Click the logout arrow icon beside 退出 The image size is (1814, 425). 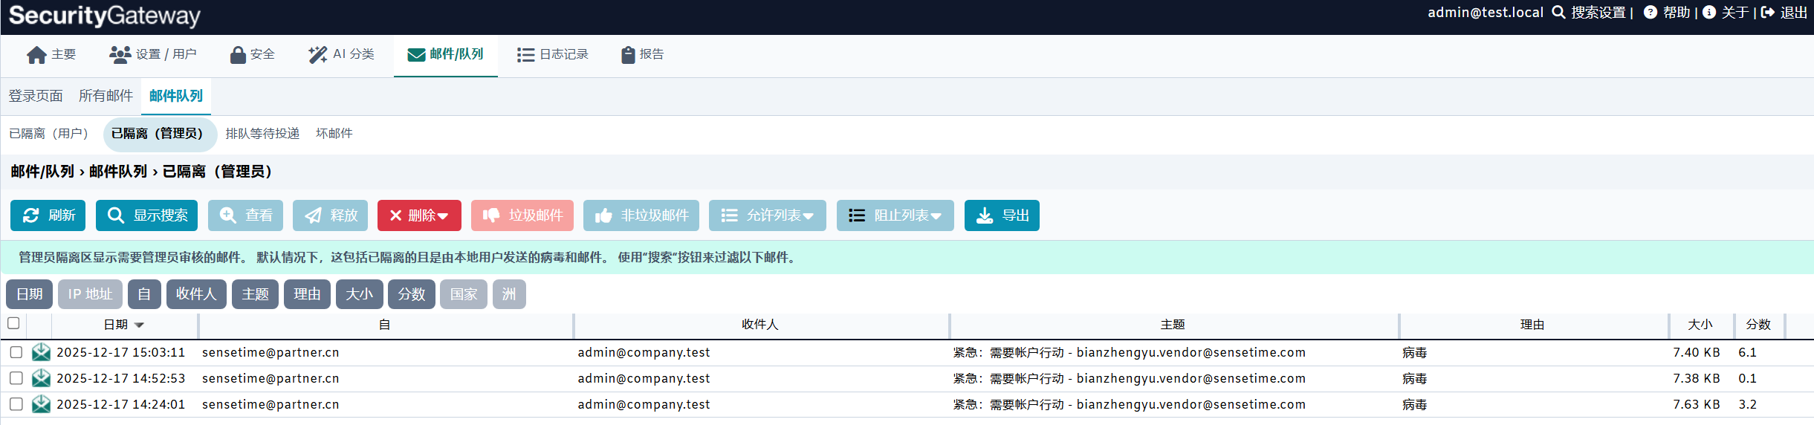click(x=1768, y=13)
